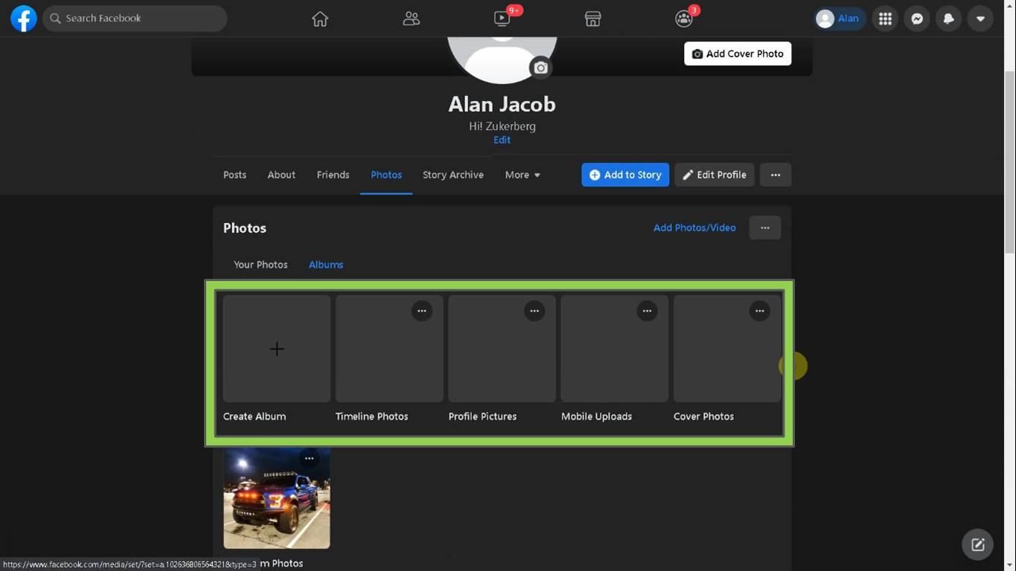Click camera icon on profile picture
The width and height of the screenshot is (1016, 571).
click(541, 68)
